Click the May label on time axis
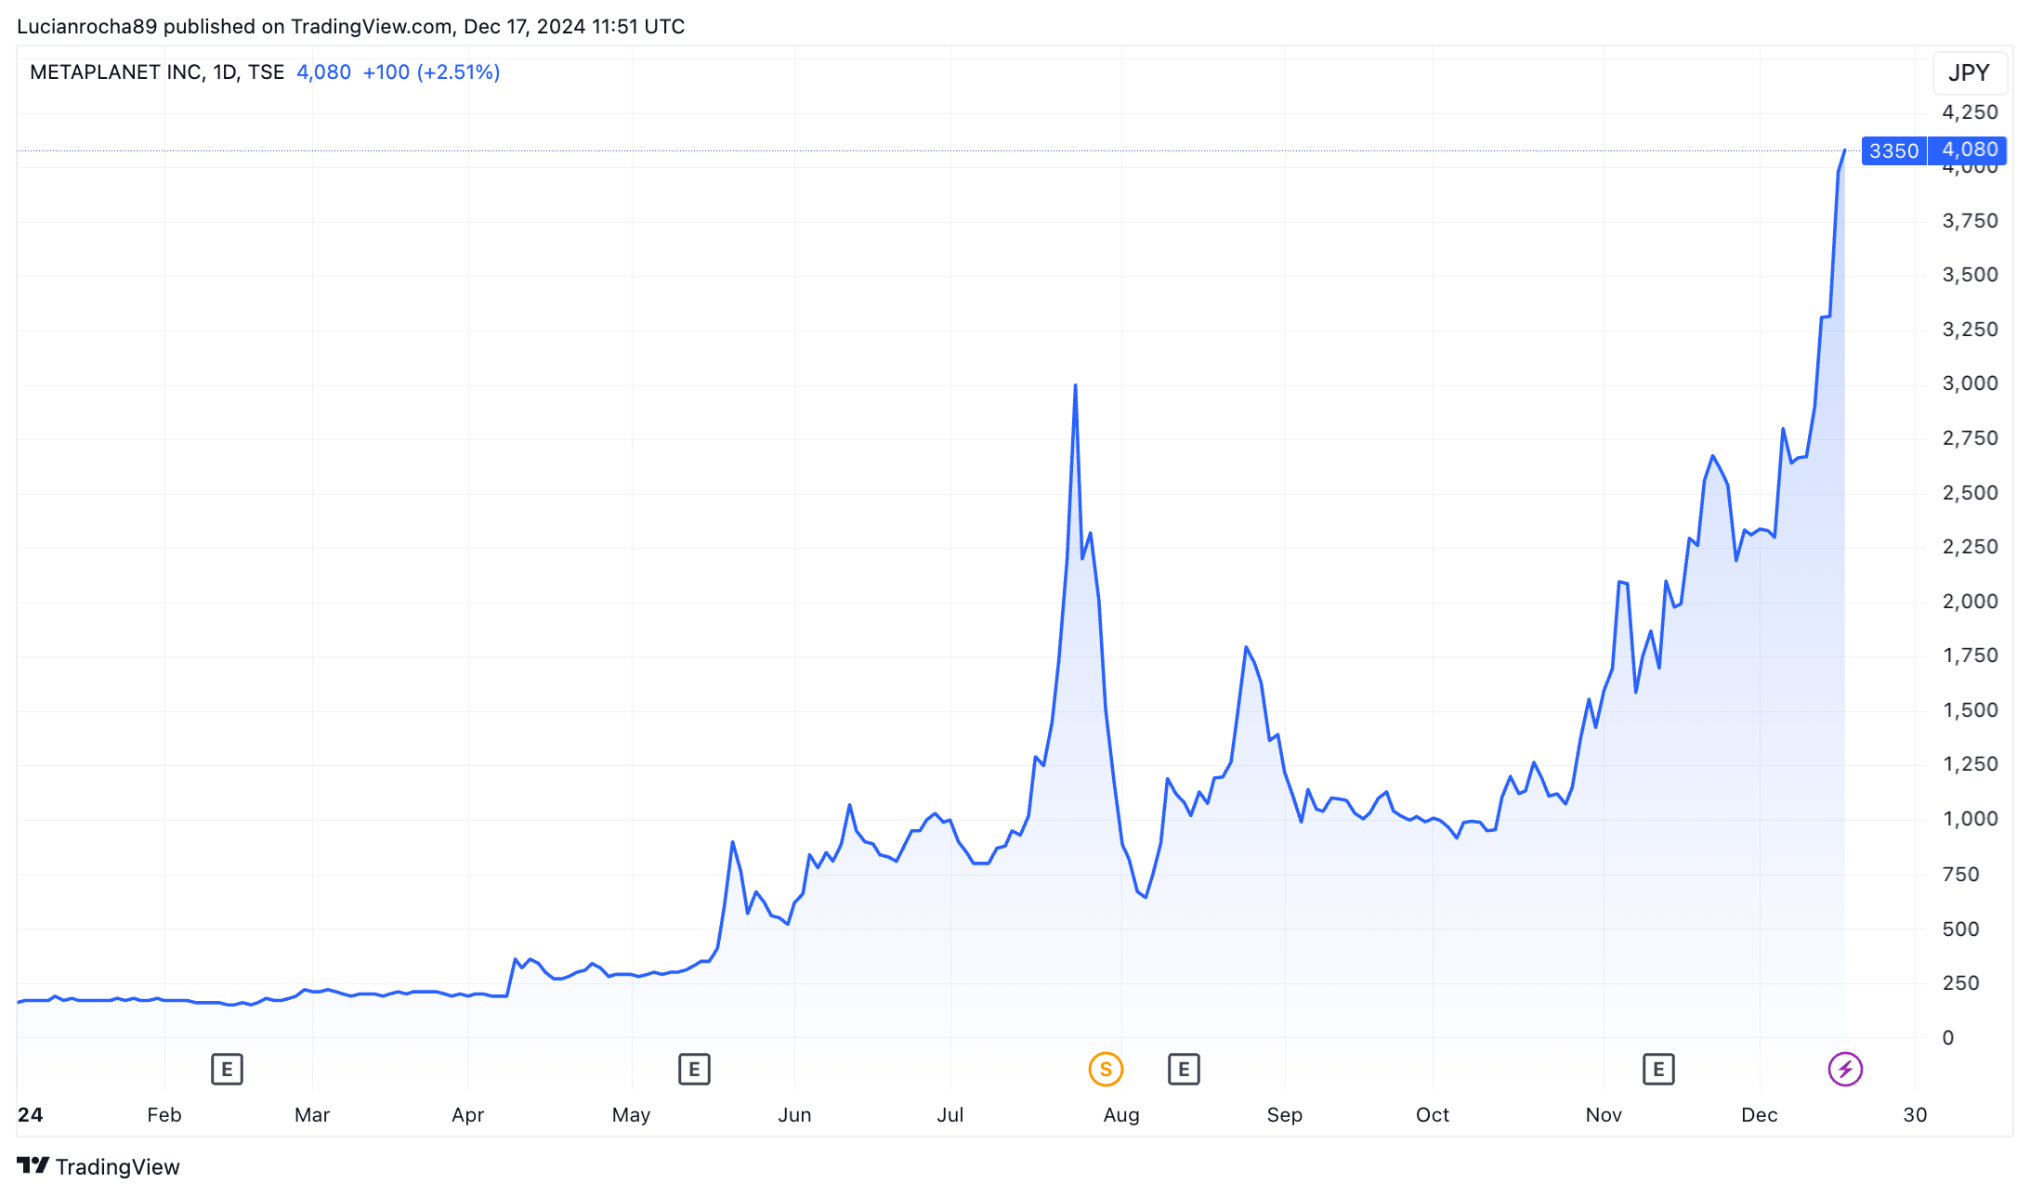The height and width of the screenshot is (1195, 2030). 631,1114
